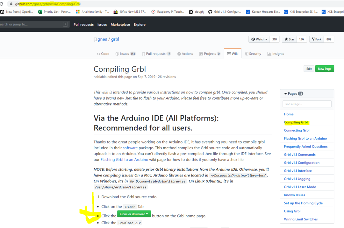Image resolution: width=344 pixels, height=228 pixels.
Task: Open the doughj bookmark icon
Action: coord(191,12)
